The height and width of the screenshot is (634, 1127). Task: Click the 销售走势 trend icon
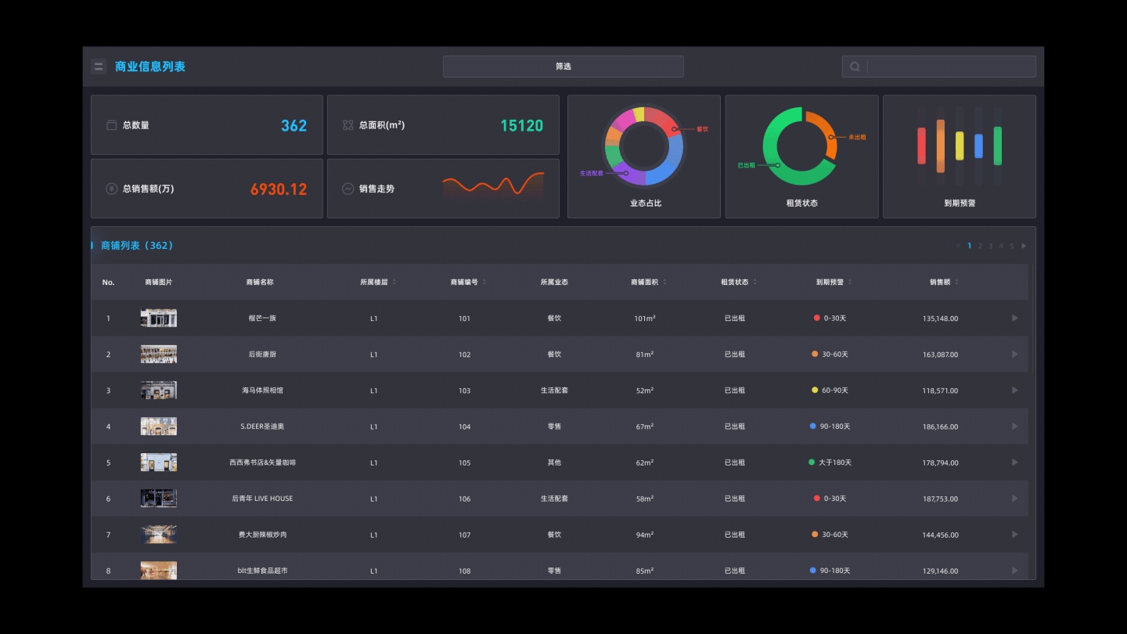tap(348, 189)
